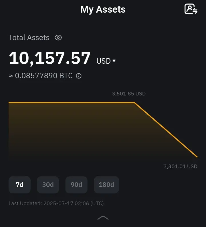The height and width of the screenshot is (227, 206).
Task: Collapse the chart with the bottom chevron
Action: click(103, 218)
